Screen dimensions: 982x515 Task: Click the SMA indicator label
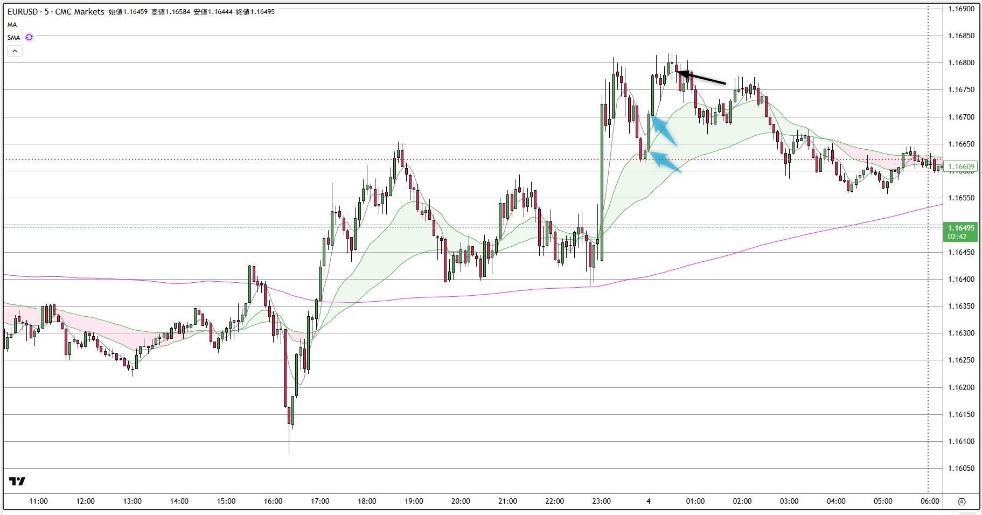(x=13, y=38)
